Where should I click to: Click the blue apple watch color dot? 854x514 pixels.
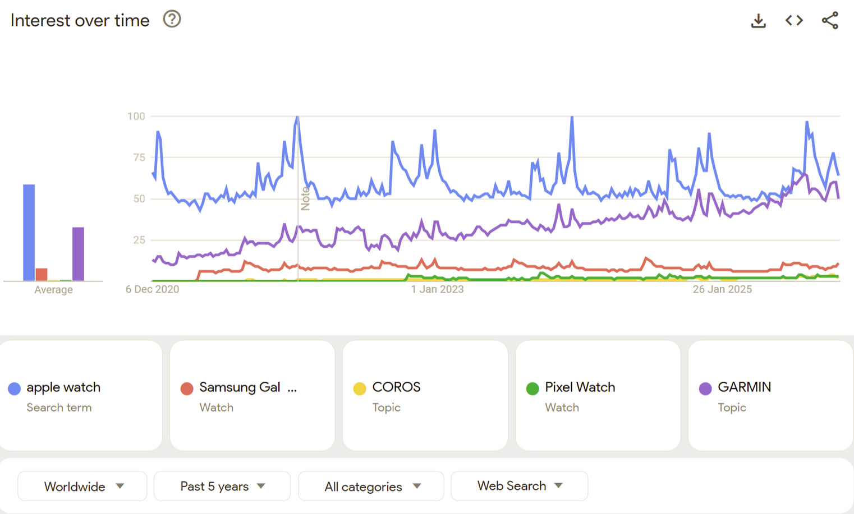[14, 388]
